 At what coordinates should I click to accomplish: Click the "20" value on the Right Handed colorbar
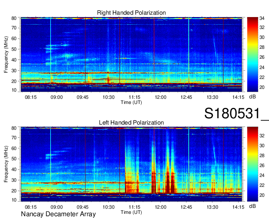pyautogui.click(x=262, y=87)
